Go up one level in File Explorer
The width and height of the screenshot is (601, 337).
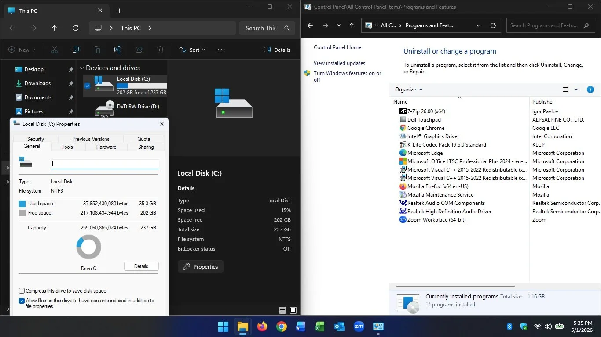55,28
